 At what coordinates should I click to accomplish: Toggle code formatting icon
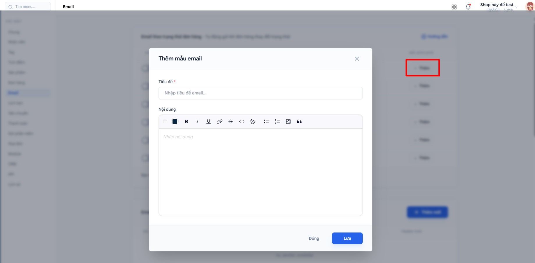(242, 121)
